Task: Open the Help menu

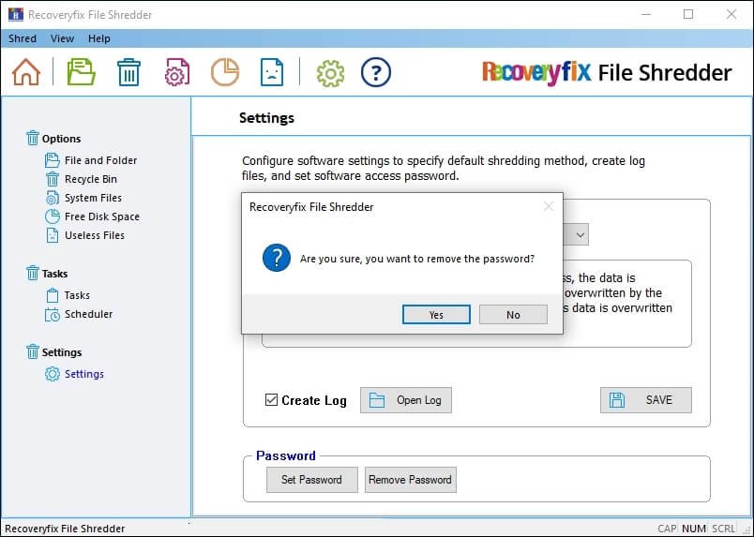Action: point(98,38)
